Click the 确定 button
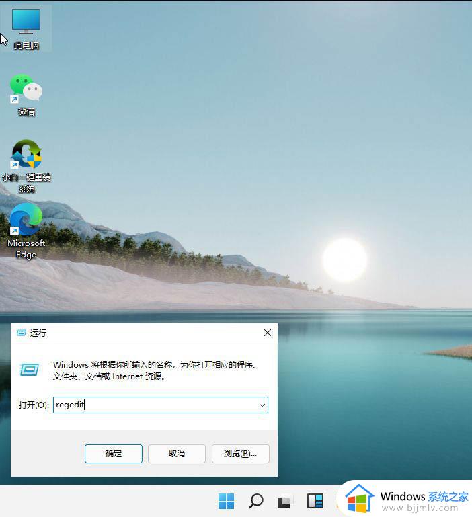472x517 pixels. coord(114,454)
